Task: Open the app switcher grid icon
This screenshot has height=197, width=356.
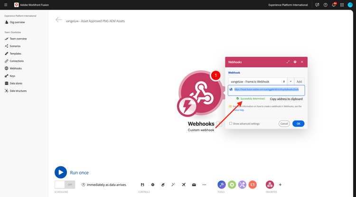Action: [342, 5]
